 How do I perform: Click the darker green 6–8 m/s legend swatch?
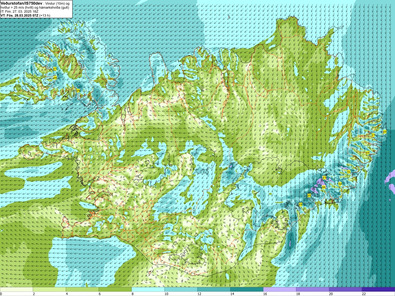[115, 290]
